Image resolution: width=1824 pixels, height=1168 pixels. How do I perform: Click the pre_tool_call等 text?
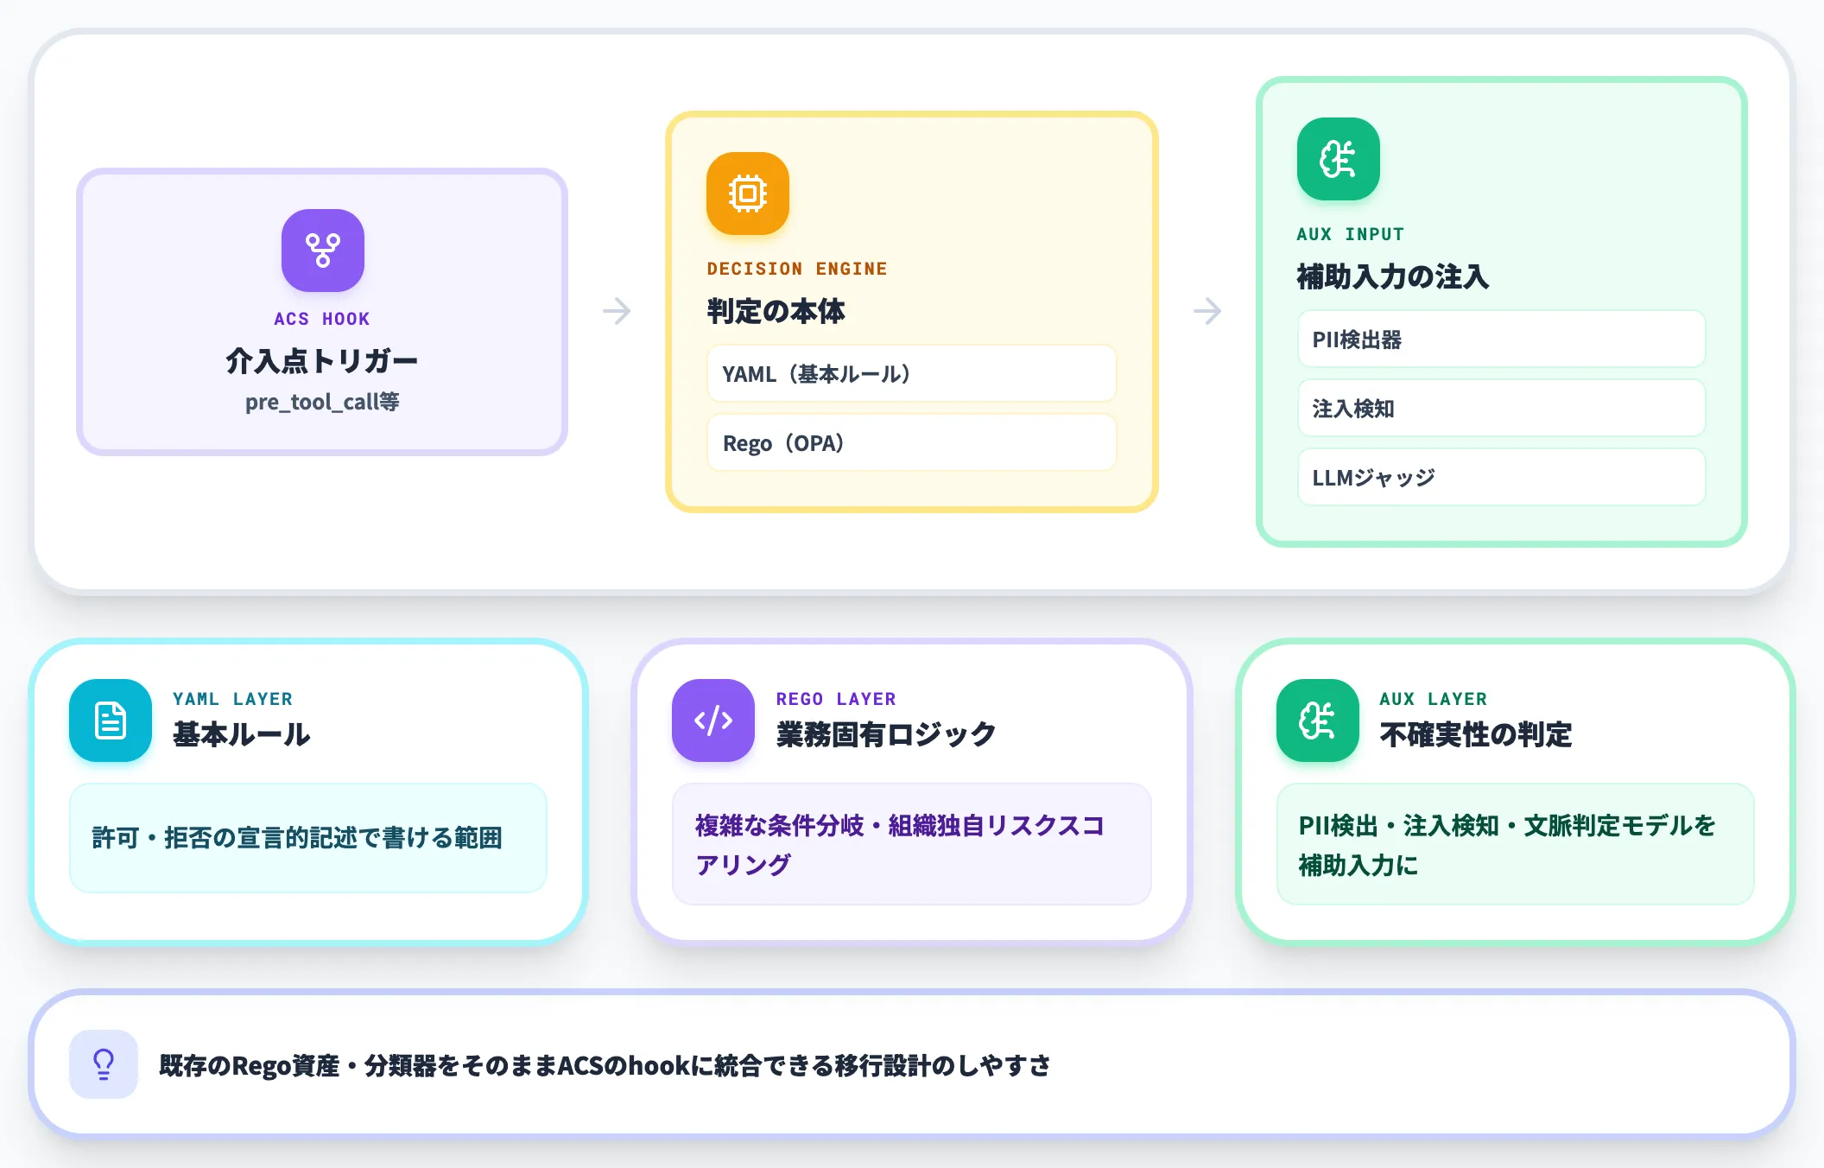[322, 402]
